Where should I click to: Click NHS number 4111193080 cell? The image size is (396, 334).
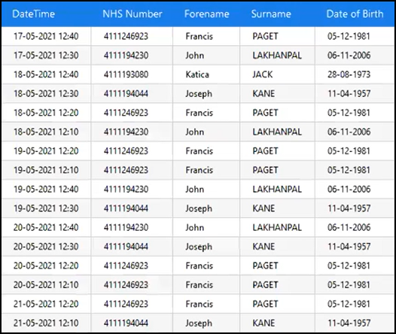[132, 74]
